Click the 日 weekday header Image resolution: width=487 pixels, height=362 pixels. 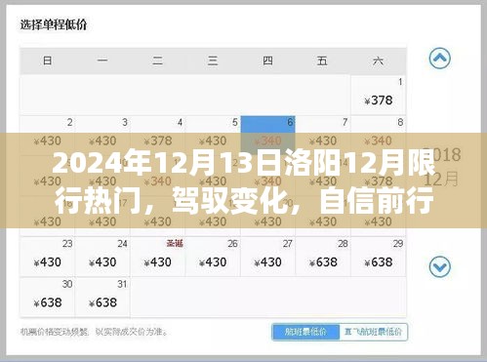click(x=47, y=60)
